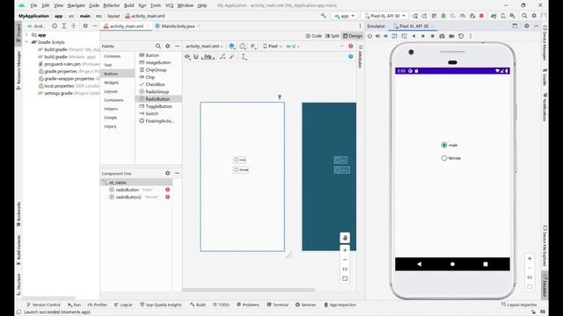
Task: Switch to MainActivity.java tab
Action: (x=178, y=25)
